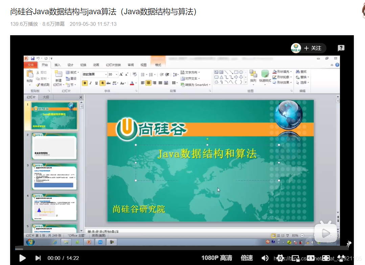
Task: Open the change case Aa menu
Action: pos(123,83)
